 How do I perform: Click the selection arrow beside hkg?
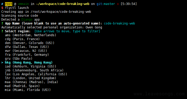click(x=2, y=63)
